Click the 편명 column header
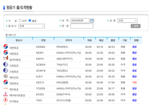Viewport: 152px width, 108px height. click(43, 40)
